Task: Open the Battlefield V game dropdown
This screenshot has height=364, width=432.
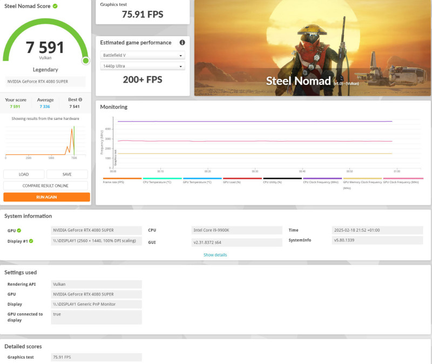Action: 143,55
